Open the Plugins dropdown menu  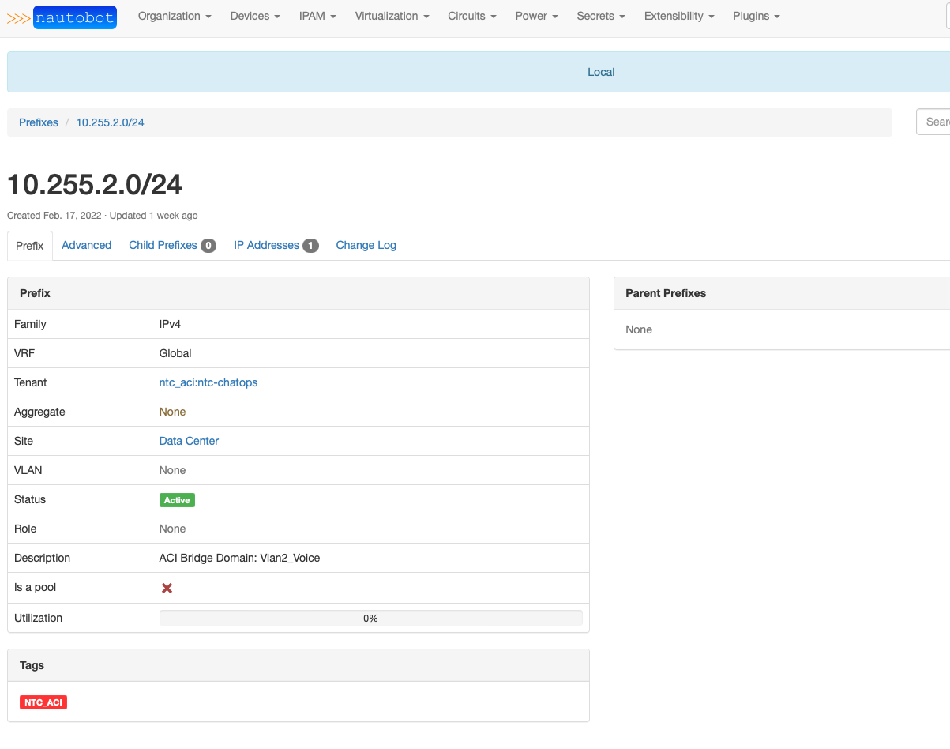coord(756,16)
